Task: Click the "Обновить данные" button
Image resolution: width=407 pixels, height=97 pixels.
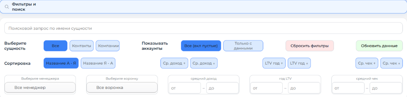Action: (379, 46)
